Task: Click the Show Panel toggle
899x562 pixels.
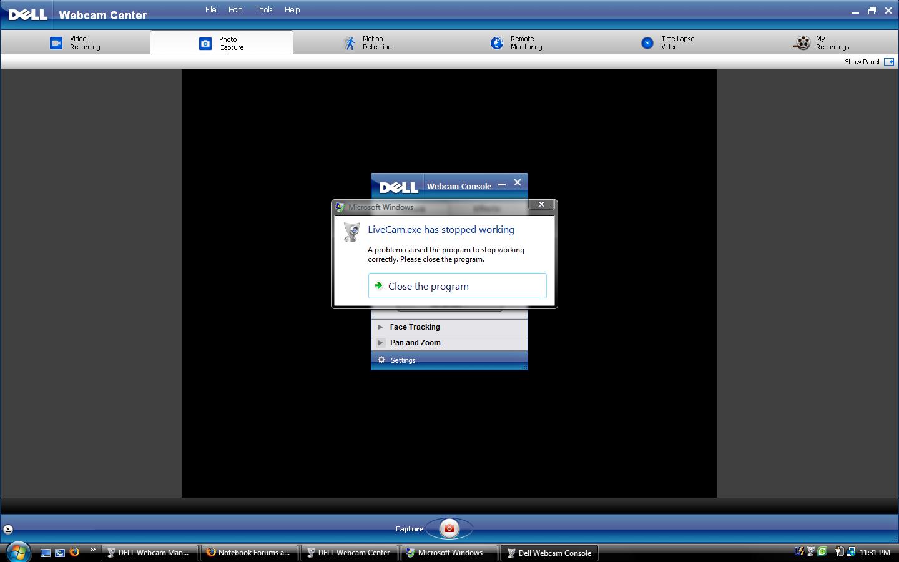Action: pos(869,62)
